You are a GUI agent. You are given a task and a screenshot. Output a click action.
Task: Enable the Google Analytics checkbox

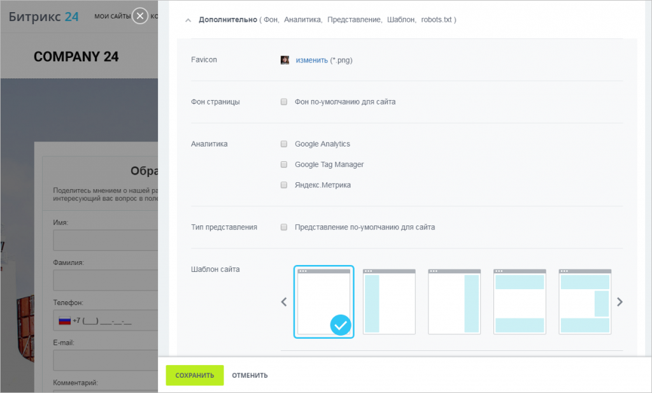pos(284,144)
